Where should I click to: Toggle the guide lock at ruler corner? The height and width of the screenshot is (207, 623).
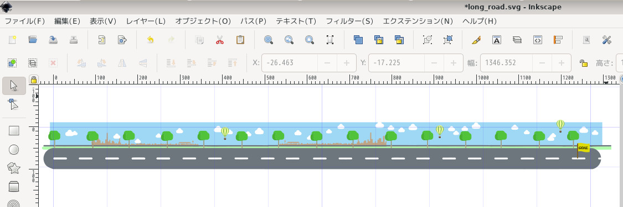[33, 80]
